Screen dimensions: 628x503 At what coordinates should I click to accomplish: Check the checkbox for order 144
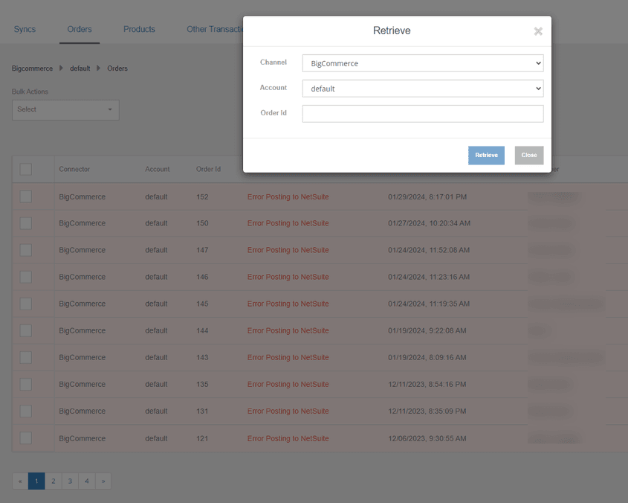point(25,330)
